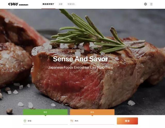Click the grilled steak hero banner image
The image size is (165, 128).
point(82,62)
